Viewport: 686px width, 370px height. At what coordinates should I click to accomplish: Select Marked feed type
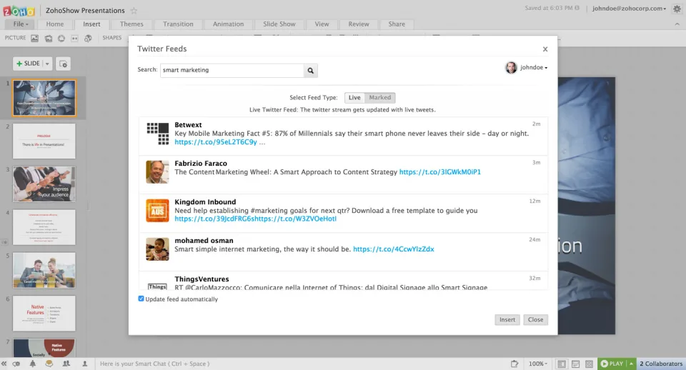pos(379,98)
